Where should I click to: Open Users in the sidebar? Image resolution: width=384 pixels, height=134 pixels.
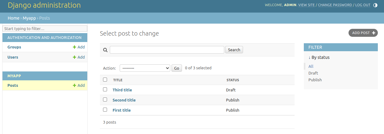coord(13,57)
